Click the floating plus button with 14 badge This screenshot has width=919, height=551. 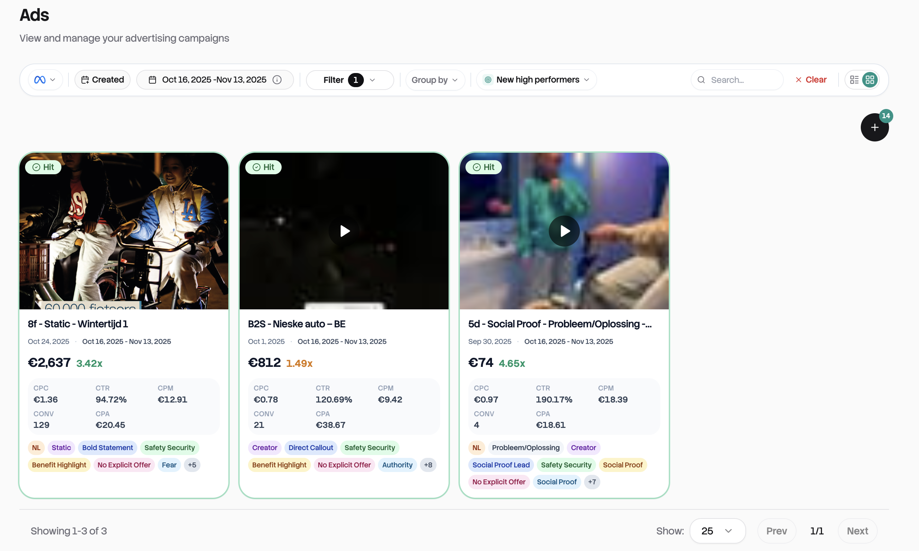[x=875, y=127]
